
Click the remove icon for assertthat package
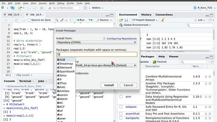point(210,114)
